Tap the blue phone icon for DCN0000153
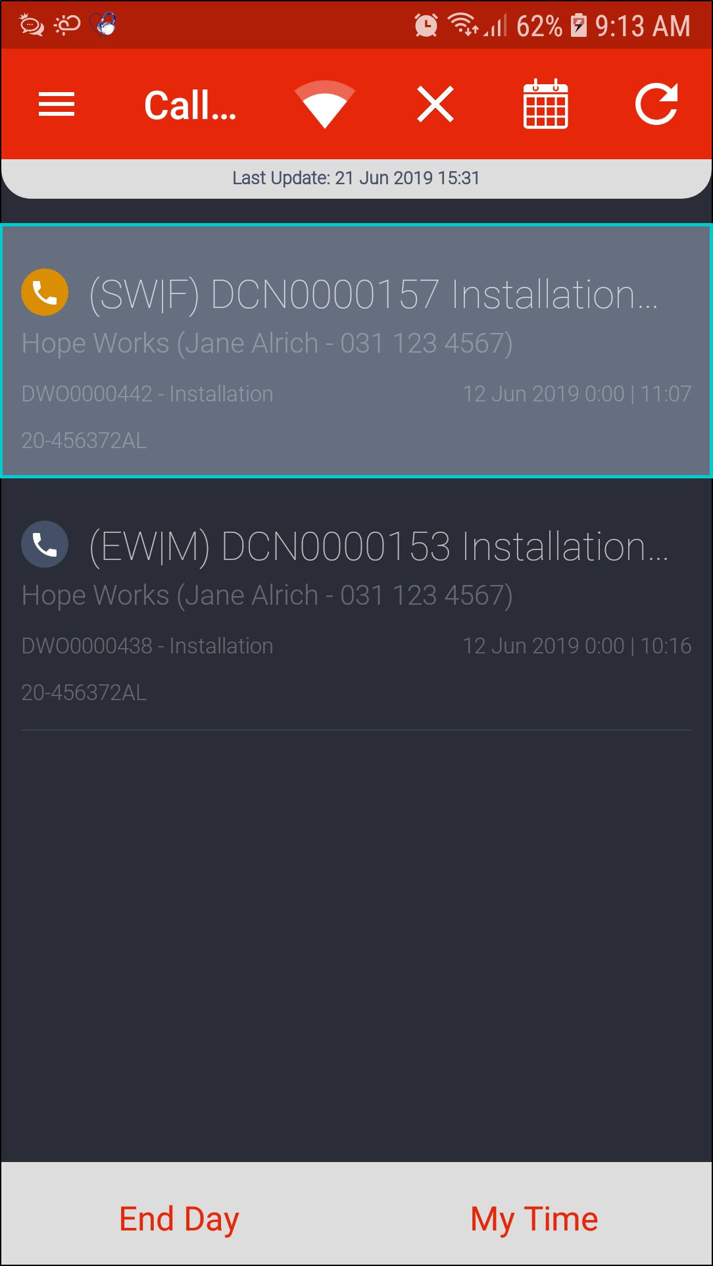The width and height of the screenshot is (713, 1266). click(45, 544)
